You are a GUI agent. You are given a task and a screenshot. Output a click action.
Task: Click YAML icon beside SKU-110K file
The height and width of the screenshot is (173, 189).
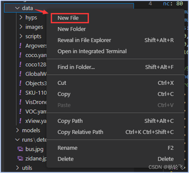coord(20,93)
